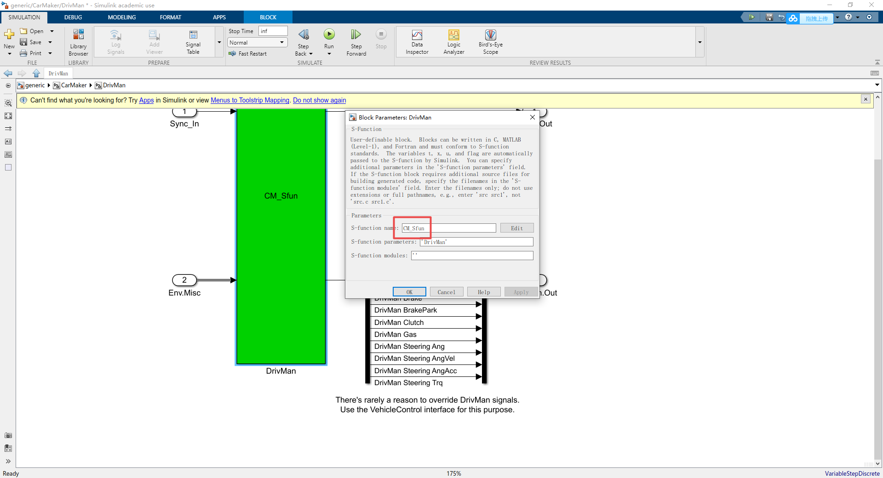
Task: Click the keyboard icon beside the tab bar
Action: 875,74
